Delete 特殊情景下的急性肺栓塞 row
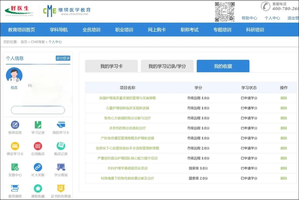This screenshot has height=200, width=299. [x=284, y=178]
